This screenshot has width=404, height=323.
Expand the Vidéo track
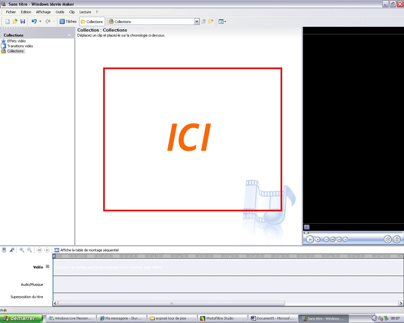click(48, 267)
